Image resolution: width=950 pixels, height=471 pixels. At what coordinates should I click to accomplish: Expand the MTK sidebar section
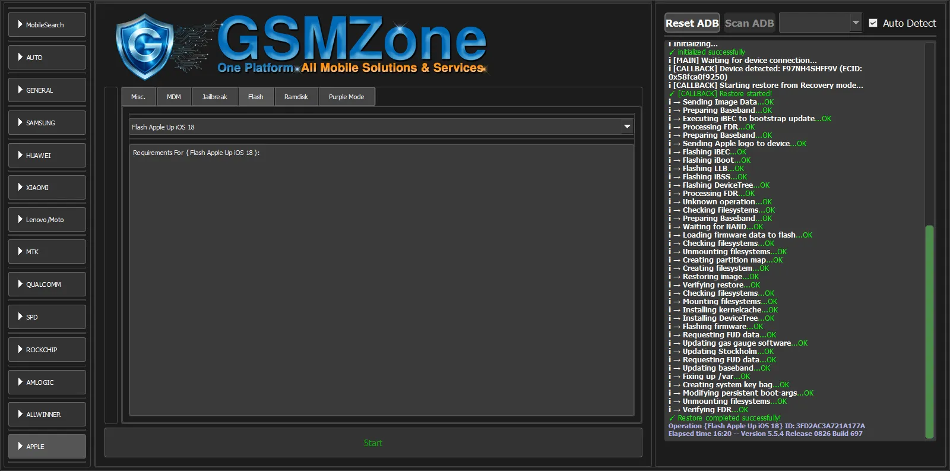[x=47, y=252]
